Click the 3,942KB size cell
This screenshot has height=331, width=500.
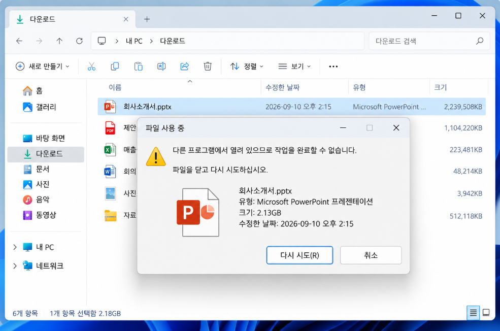pos(470,193)
